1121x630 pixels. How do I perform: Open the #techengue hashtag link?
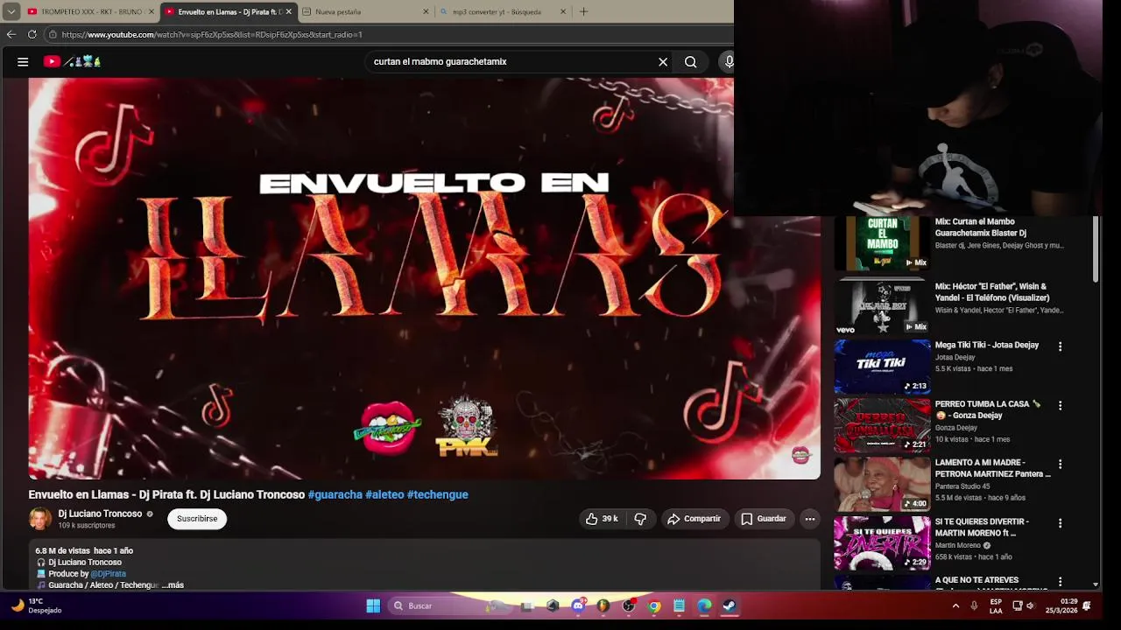[x=437, y=494]
